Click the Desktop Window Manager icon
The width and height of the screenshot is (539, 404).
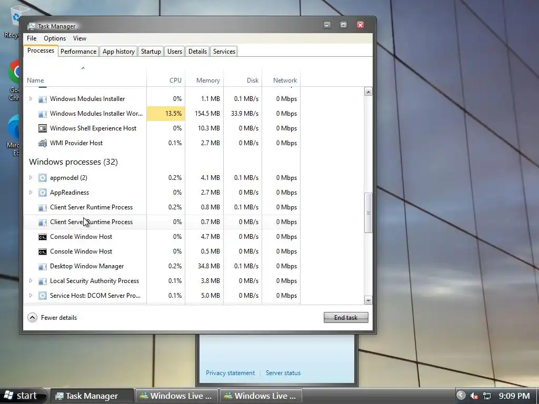pos(42,267)
